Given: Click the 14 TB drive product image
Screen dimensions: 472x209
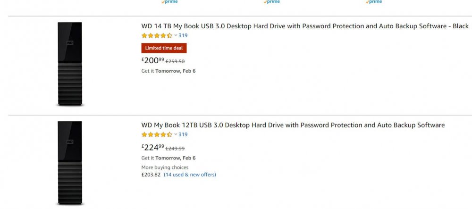Looking at the screenshot, I should (70, 64).
